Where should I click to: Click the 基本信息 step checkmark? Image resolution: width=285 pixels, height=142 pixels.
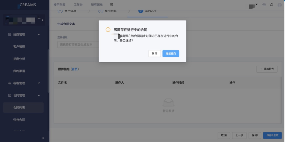[60, 11]
